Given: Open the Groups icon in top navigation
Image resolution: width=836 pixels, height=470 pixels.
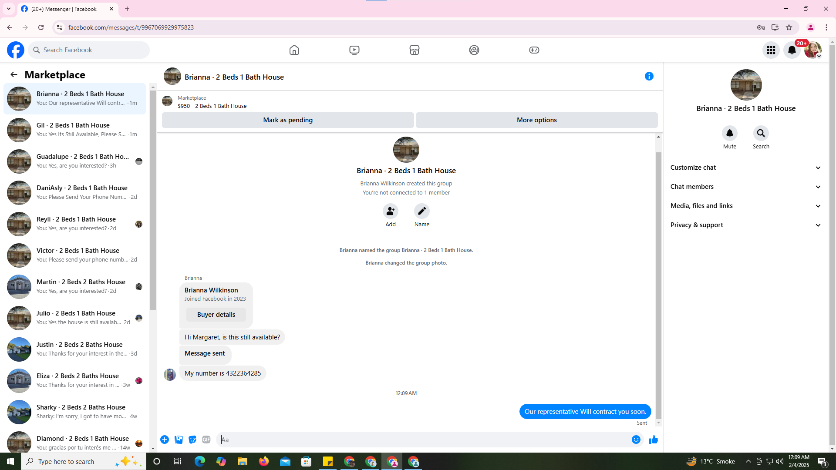Looking at the screenshot, I should click(x=474, y=50).
